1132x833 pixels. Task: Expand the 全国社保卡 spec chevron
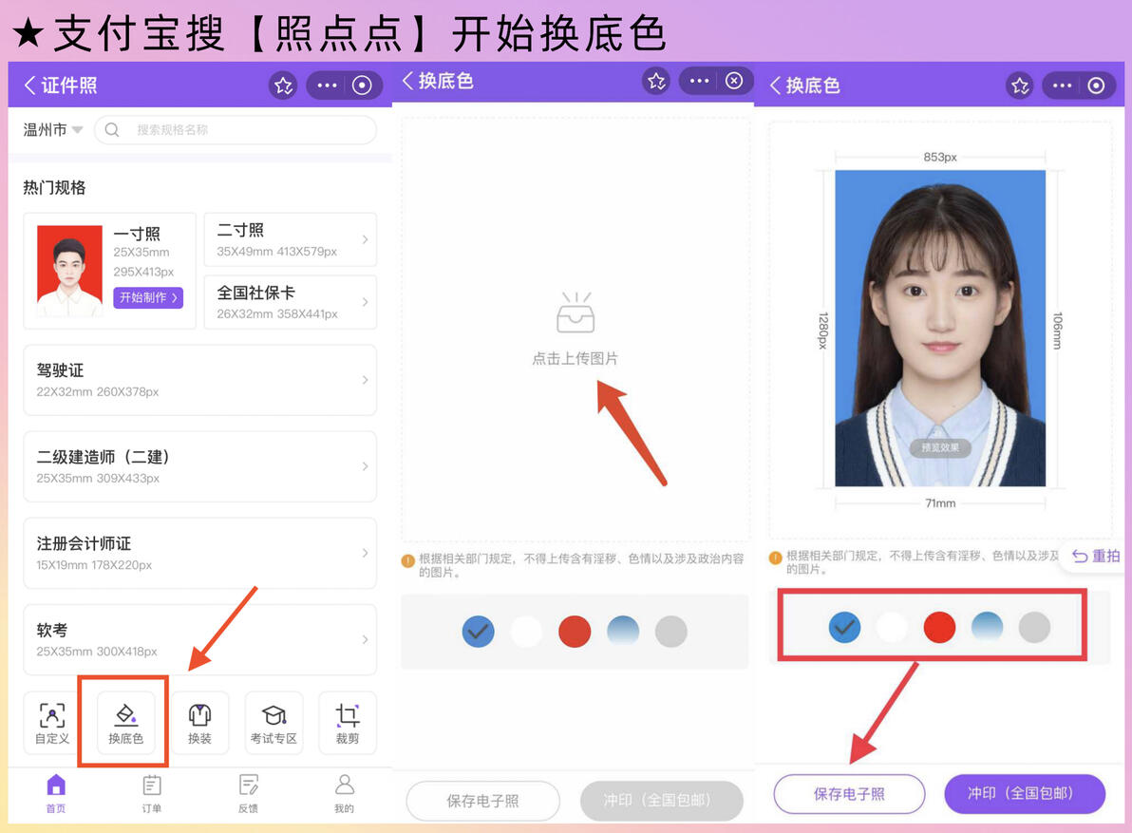coord(365,302)
